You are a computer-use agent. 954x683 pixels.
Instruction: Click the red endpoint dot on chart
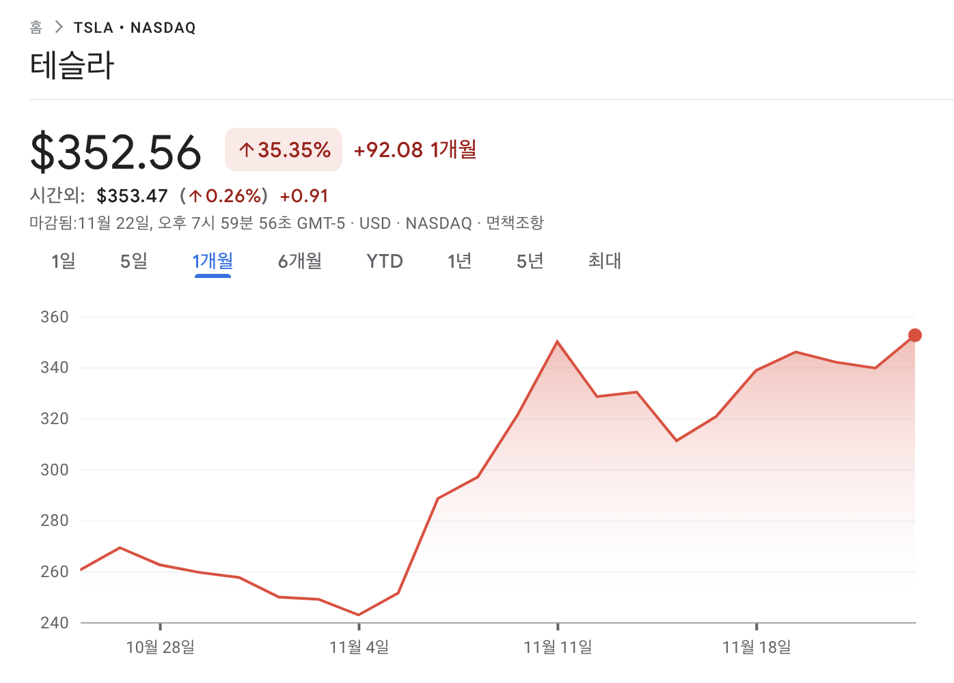click(x=915, y=335)
